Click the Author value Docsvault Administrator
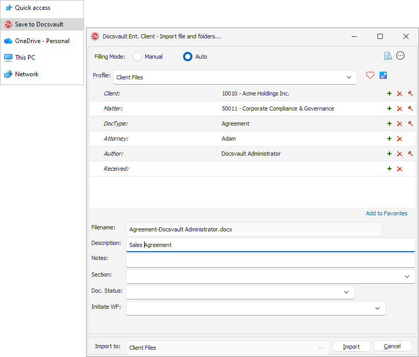This screenshot has width=419, height=357. pos(251,154)
